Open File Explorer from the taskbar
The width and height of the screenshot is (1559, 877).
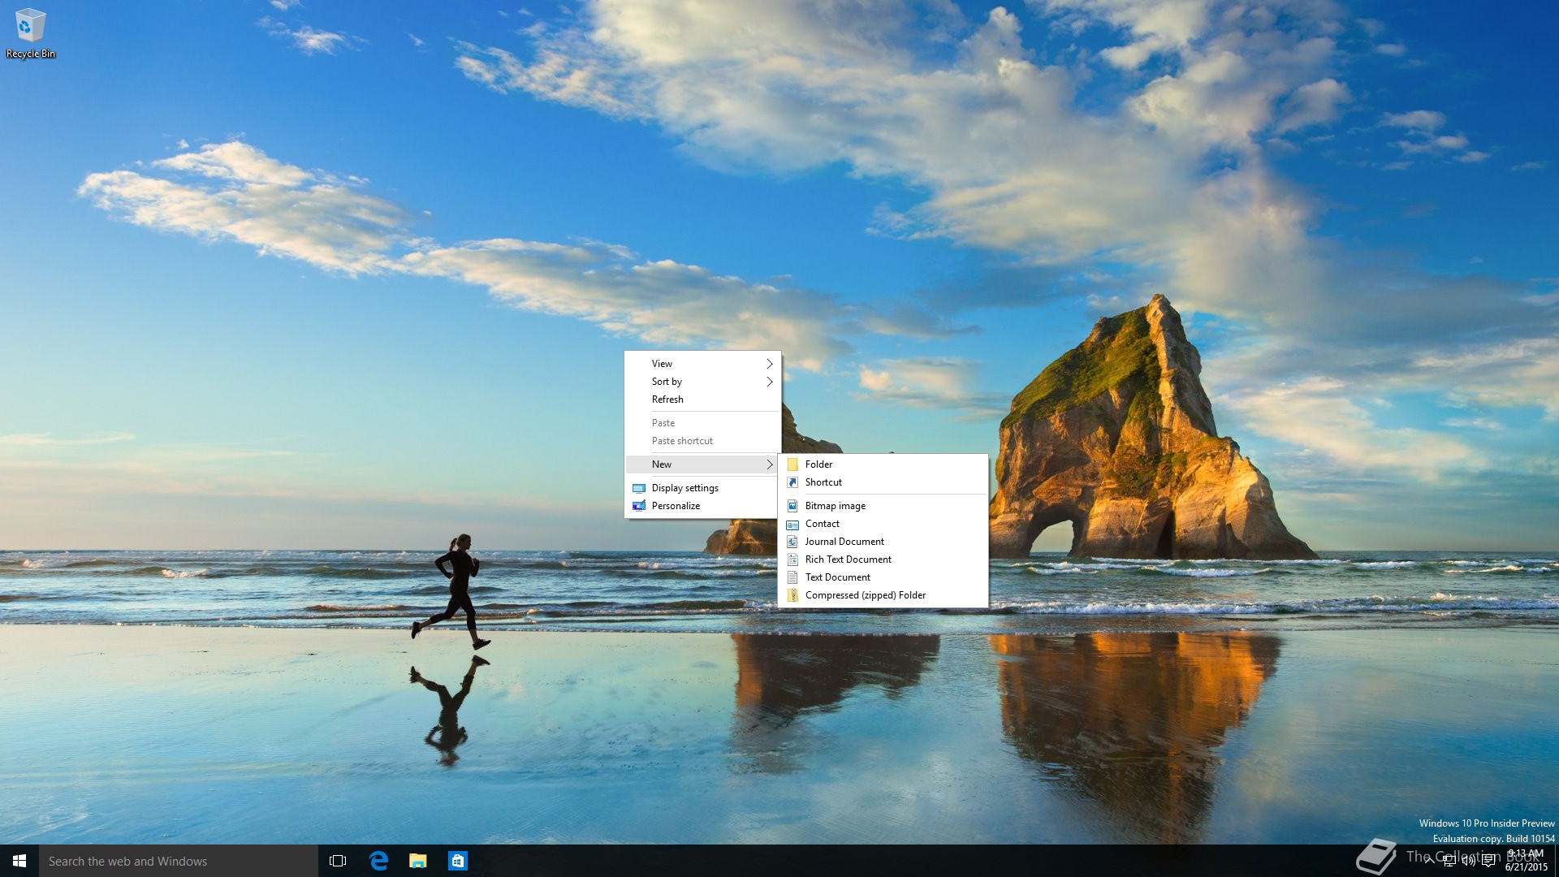click(x=417, y=861)
